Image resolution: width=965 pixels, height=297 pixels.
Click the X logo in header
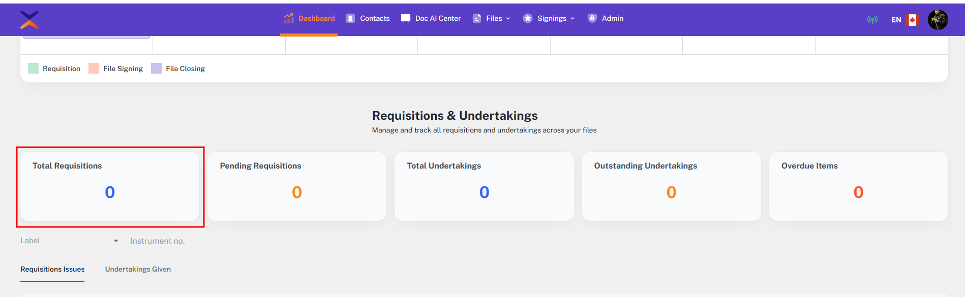[29, 20]
